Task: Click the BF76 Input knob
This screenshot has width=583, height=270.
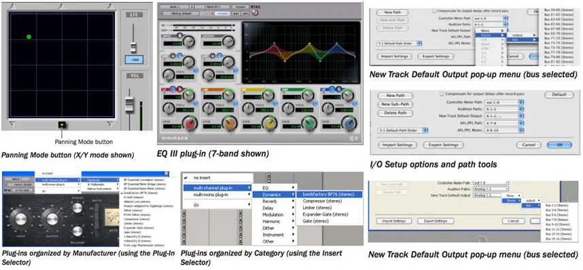Action: (20, 220)
